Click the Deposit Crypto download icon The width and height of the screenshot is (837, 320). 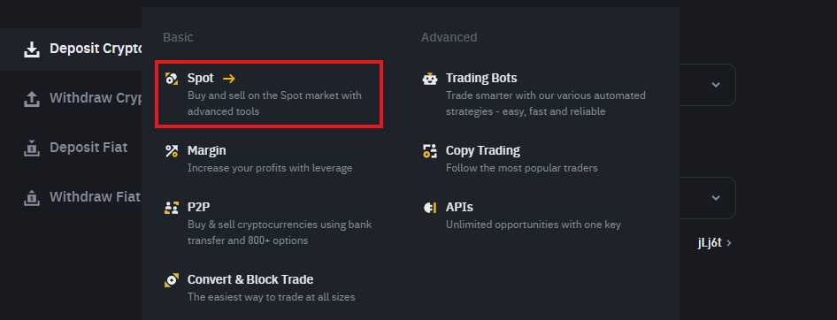point(32,50)
